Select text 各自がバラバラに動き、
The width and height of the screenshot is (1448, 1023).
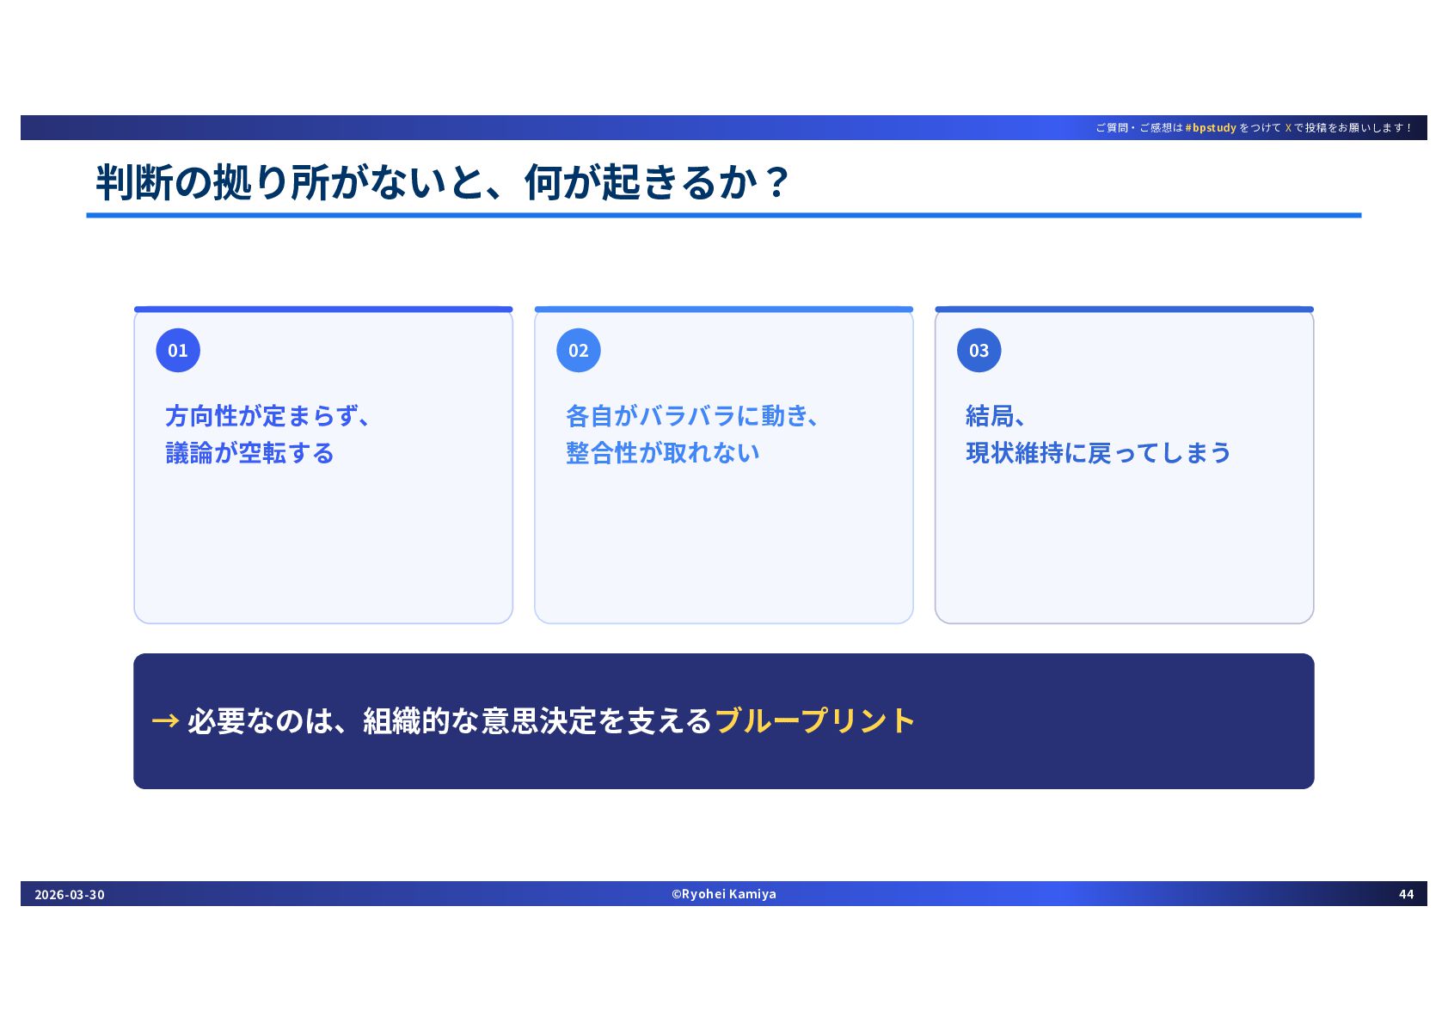tap(693, 416)
